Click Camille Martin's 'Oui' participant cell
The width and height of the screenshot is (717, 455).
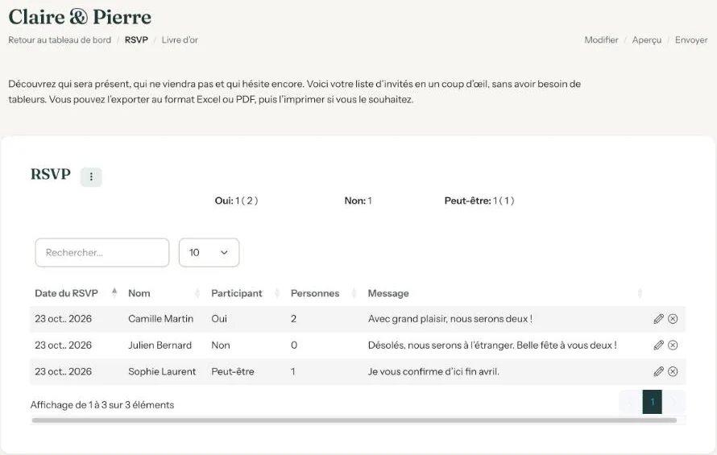pos(219,319)
